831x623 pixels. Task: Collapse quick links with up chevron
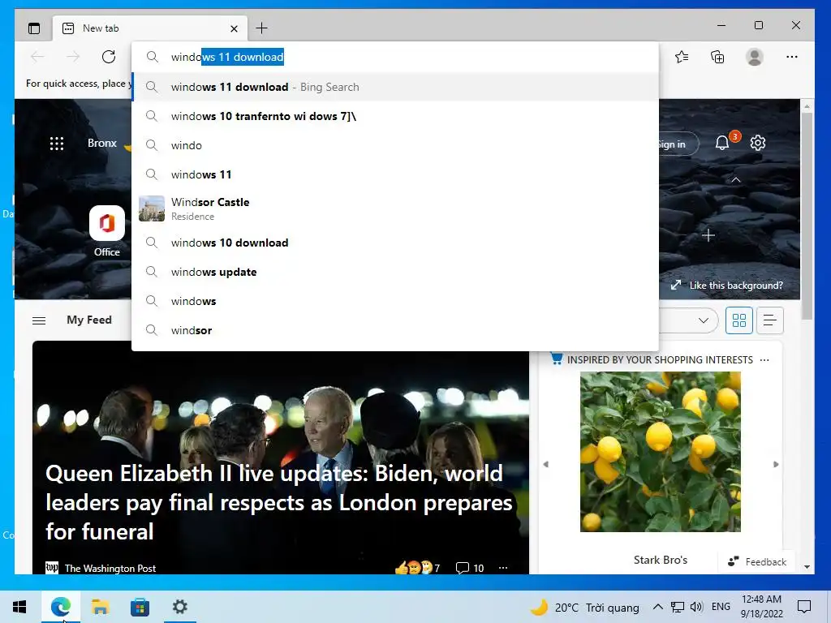pos(735,180)
